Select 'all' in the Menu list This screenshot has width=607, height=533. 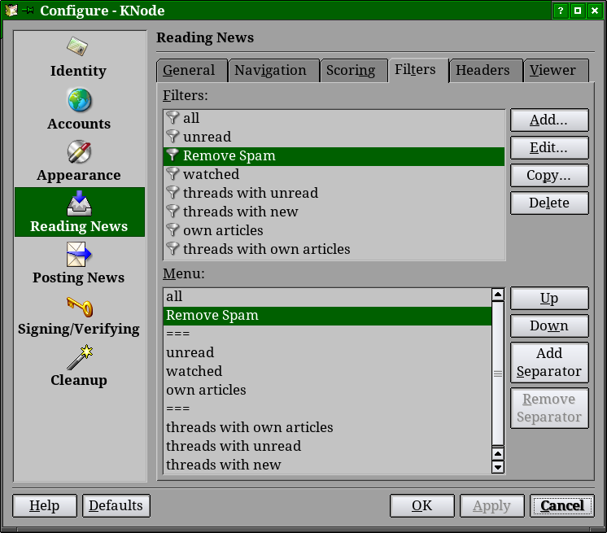pos(327,296)
